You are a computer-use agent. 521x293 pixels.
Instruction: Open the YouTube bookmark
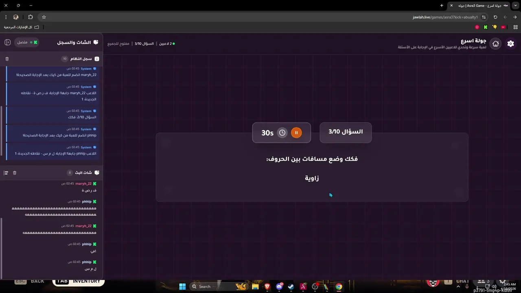click(503, 27)
